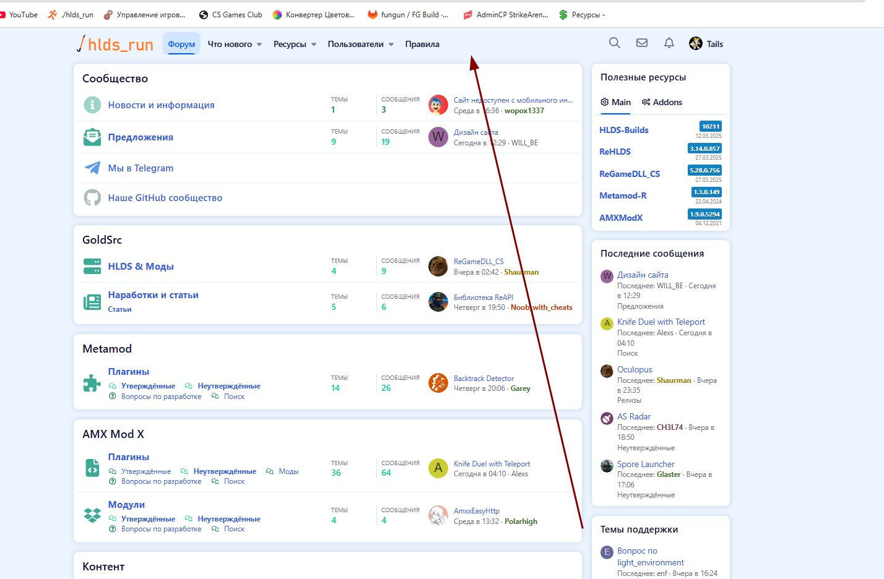Click the Metamod puzzle piece icon
The image size is (884, 579).
click(92, 384)
